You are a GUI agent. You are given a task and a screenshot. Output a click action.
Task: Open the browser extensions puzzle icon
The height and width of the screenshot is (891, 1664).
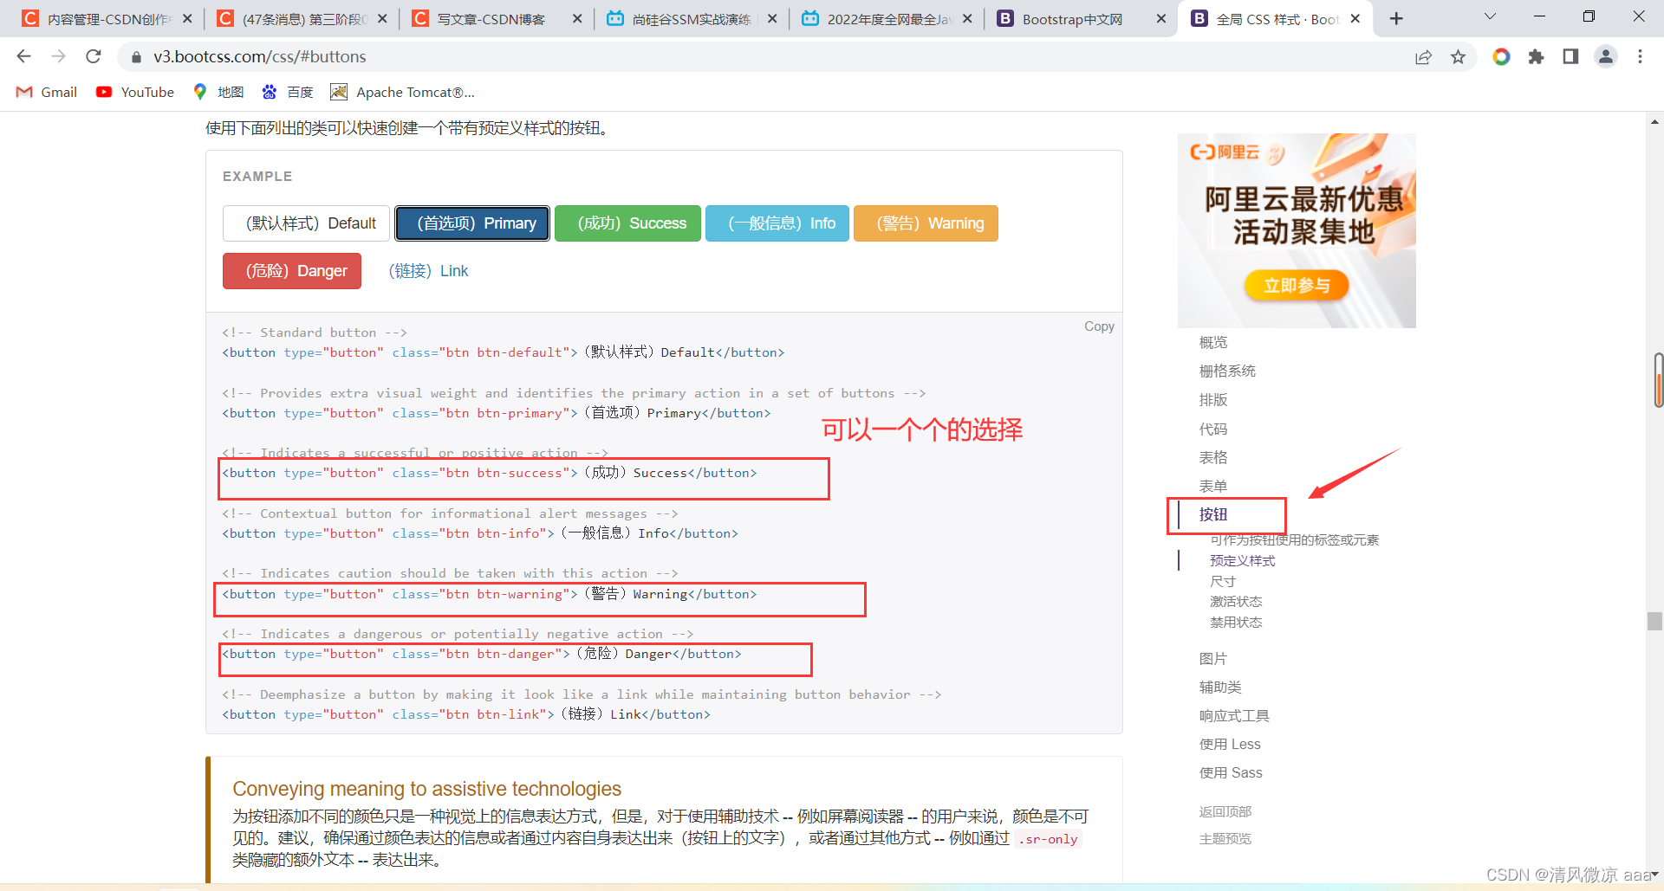click(1536, 56)
